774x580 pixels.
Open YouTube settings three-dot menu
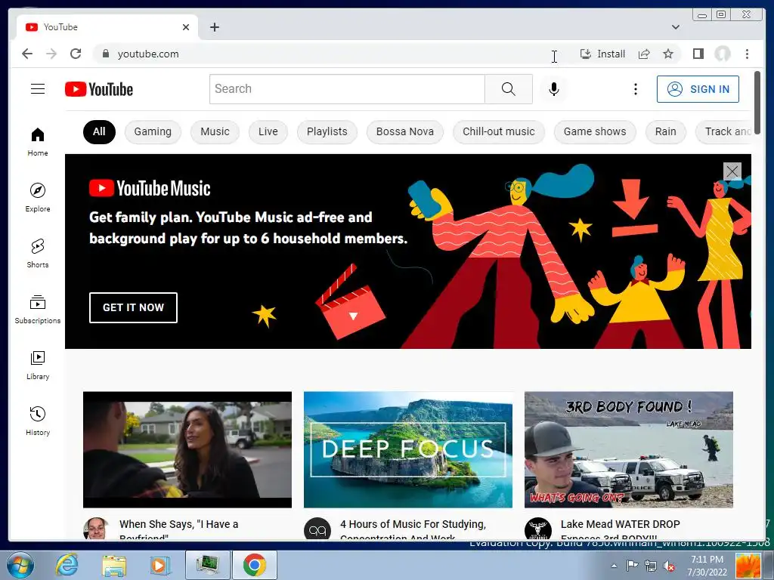635,89
